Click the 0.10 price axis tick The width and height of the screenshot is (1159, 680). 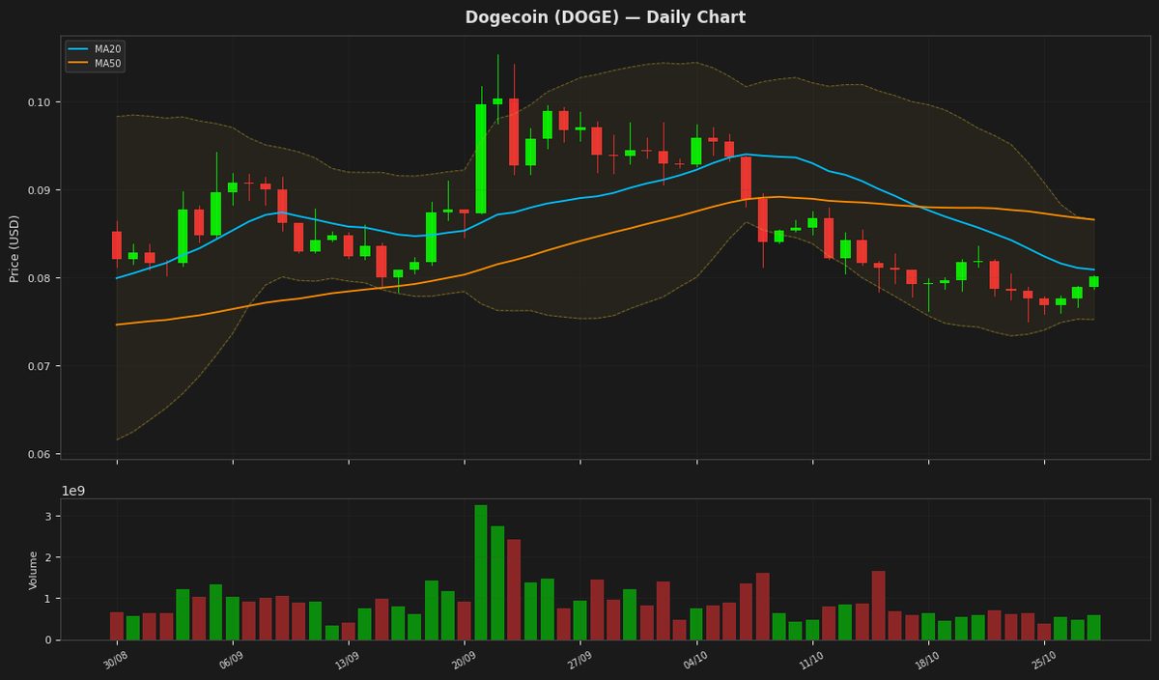(x=40, y=102)
